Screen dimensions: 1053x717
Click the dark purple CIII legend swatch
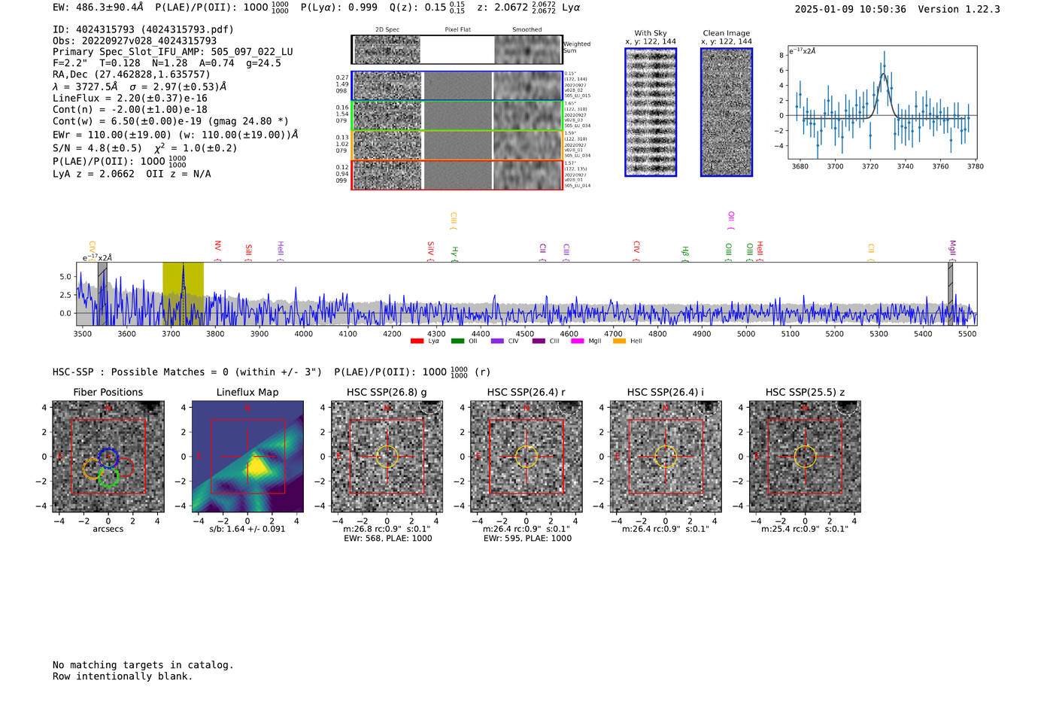click(x=539, y=342)
